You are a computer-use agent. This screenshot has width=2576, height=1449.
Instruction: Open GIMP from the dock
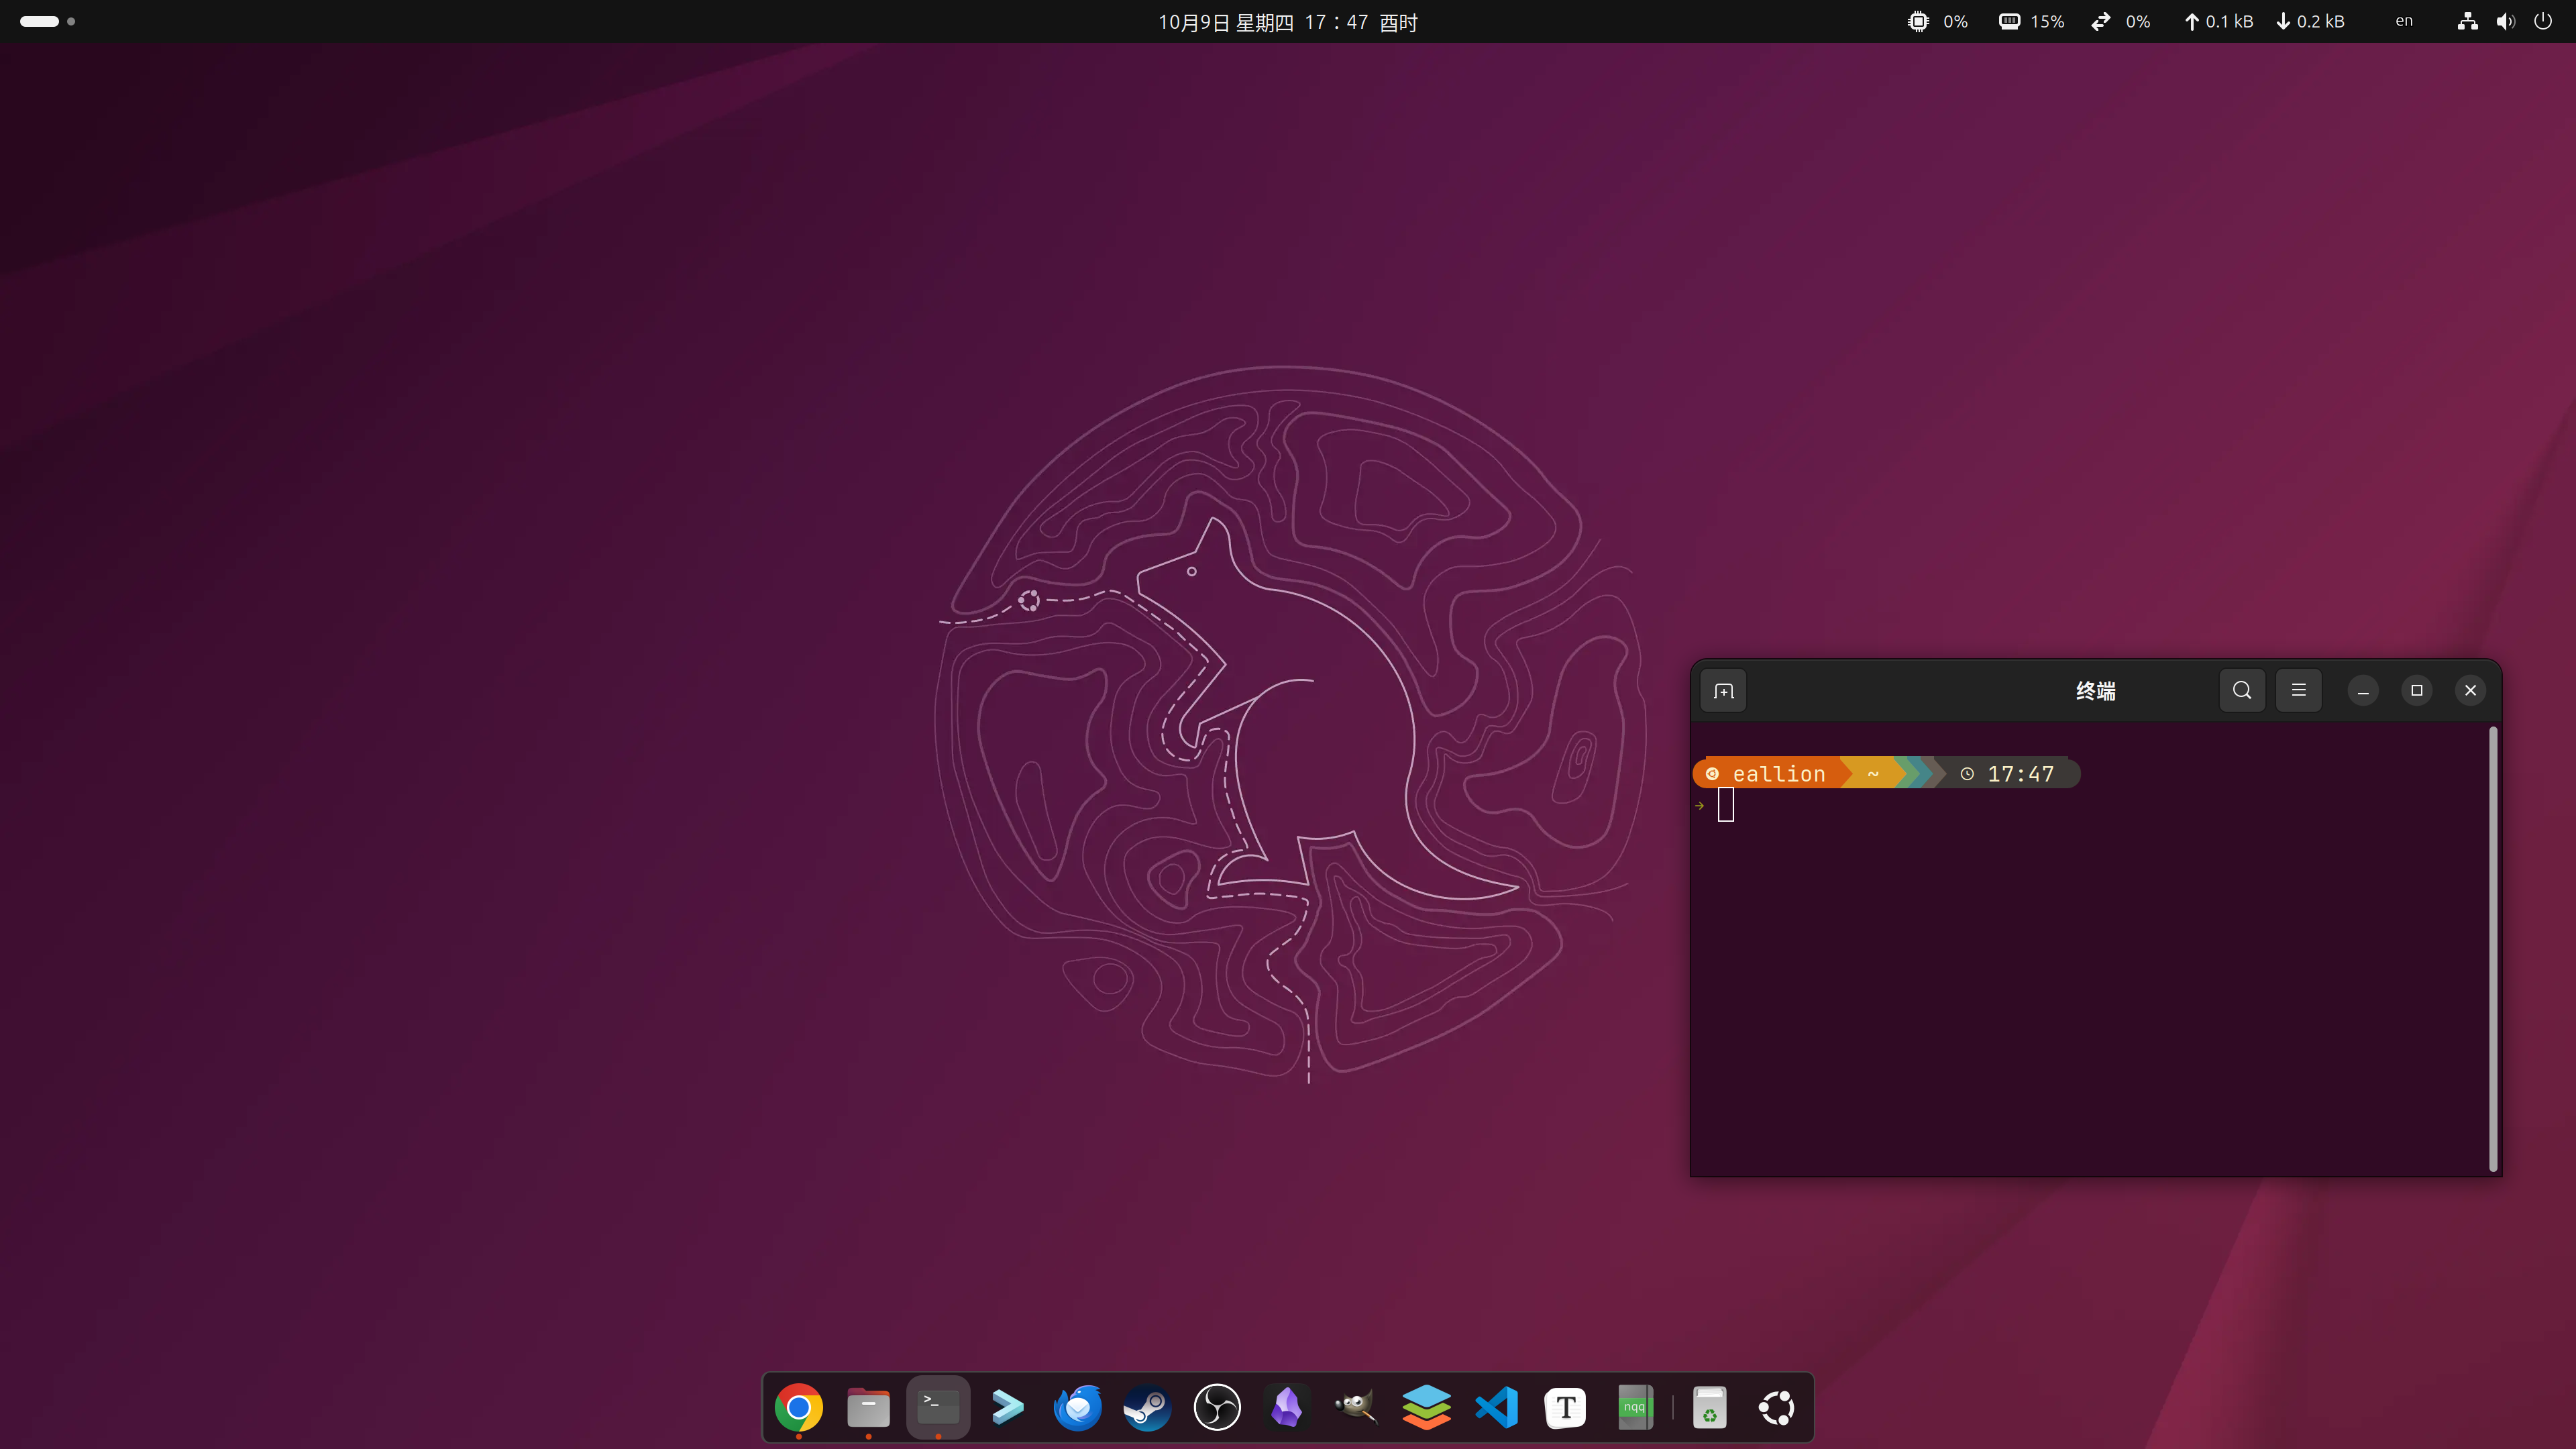pyautogui.click(x=1356, y=1408)
